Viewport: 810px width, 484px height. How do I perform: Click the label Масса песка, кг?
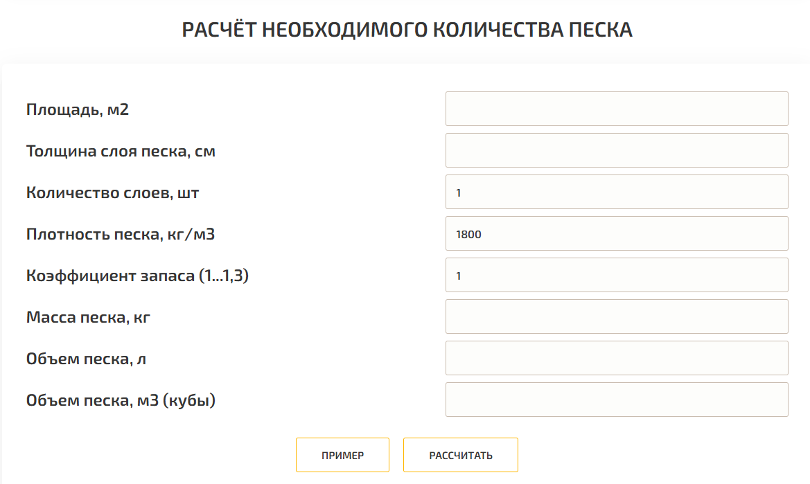(x=88, y=317)
